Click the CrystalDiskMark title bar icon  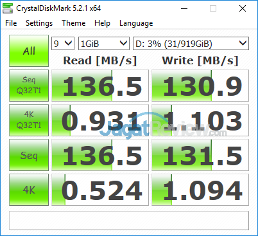pyautogui.click(x=8, y=8)
